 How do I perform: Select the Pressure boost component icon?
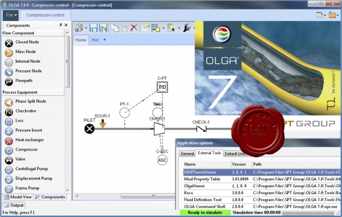pos(9,131)
